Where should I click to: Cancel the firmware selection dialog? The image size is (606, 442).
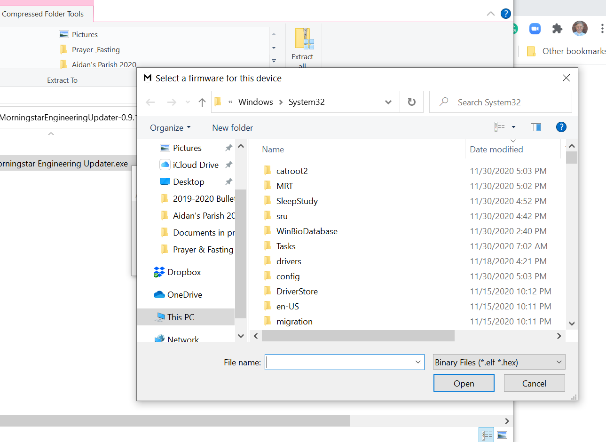click(x=534, y=383)
